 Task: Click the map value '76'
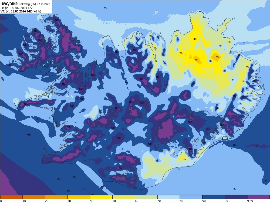[210, 61]
